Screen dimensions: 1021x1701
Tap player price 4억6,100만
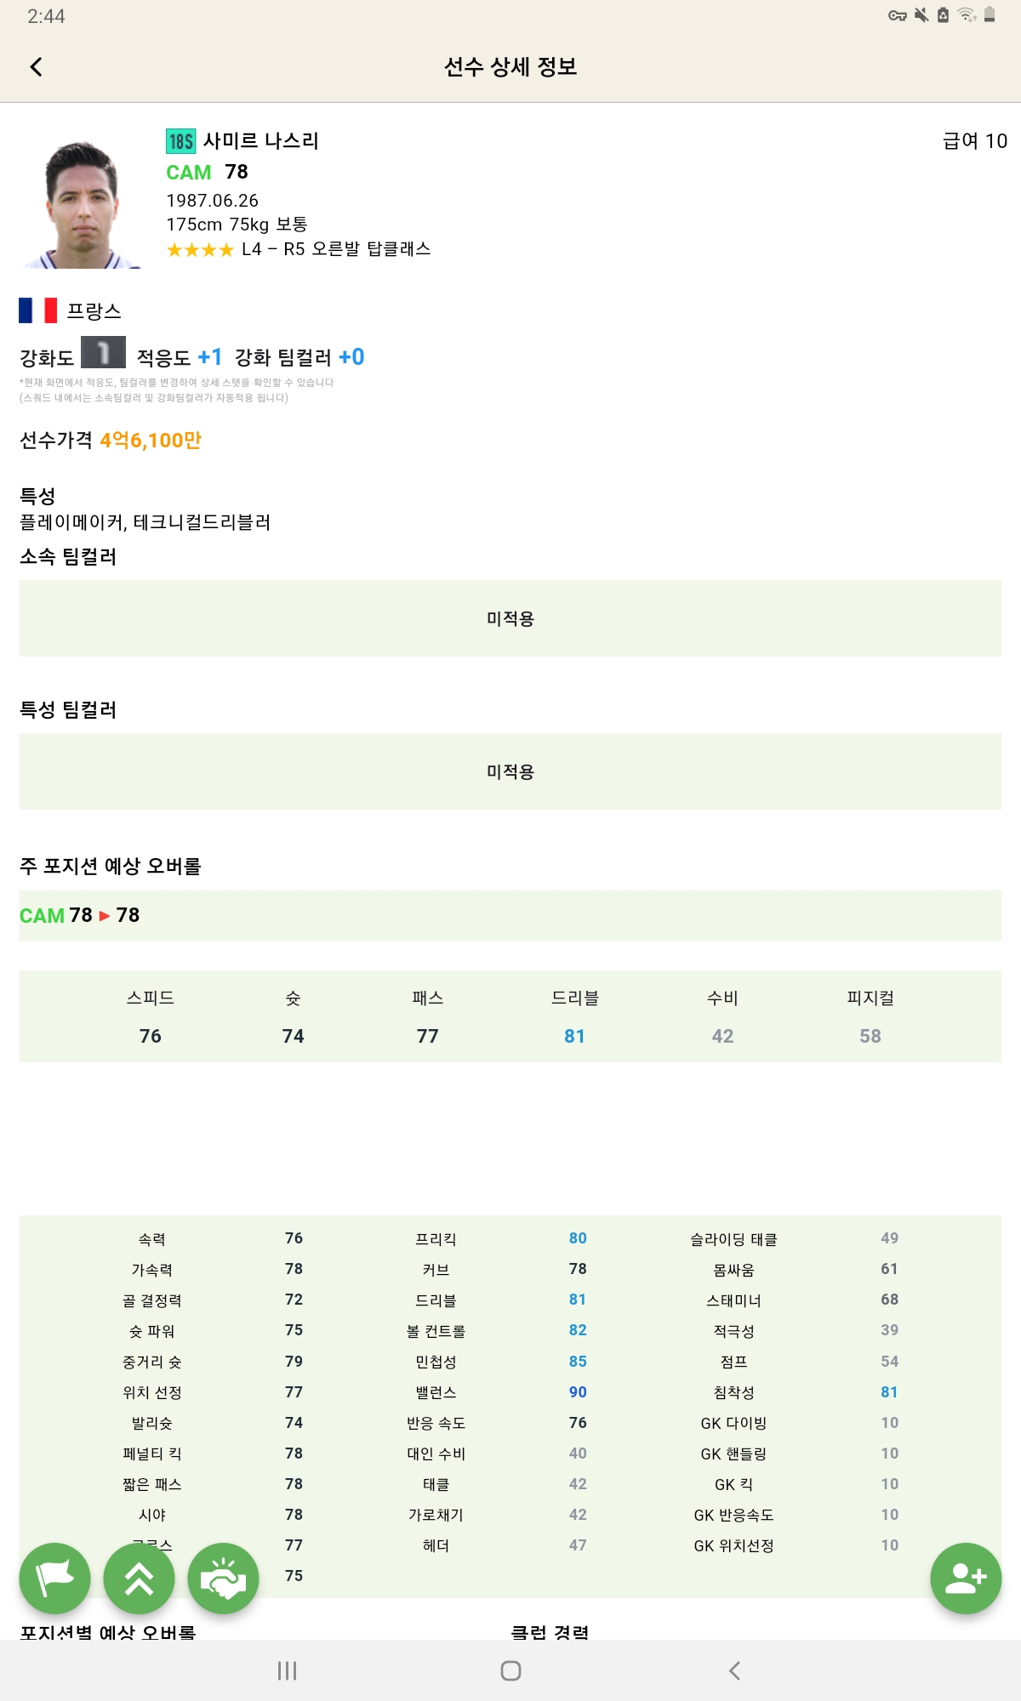pyautogui.click(x=151, y=441)
